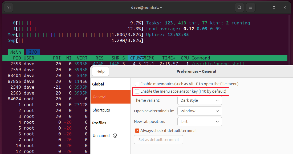Select Global in the preferences sidebar

98,84
